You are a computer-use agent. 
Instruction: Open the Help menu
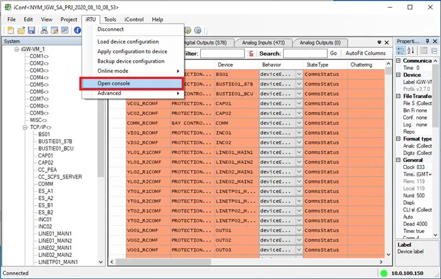pos(157,20)
